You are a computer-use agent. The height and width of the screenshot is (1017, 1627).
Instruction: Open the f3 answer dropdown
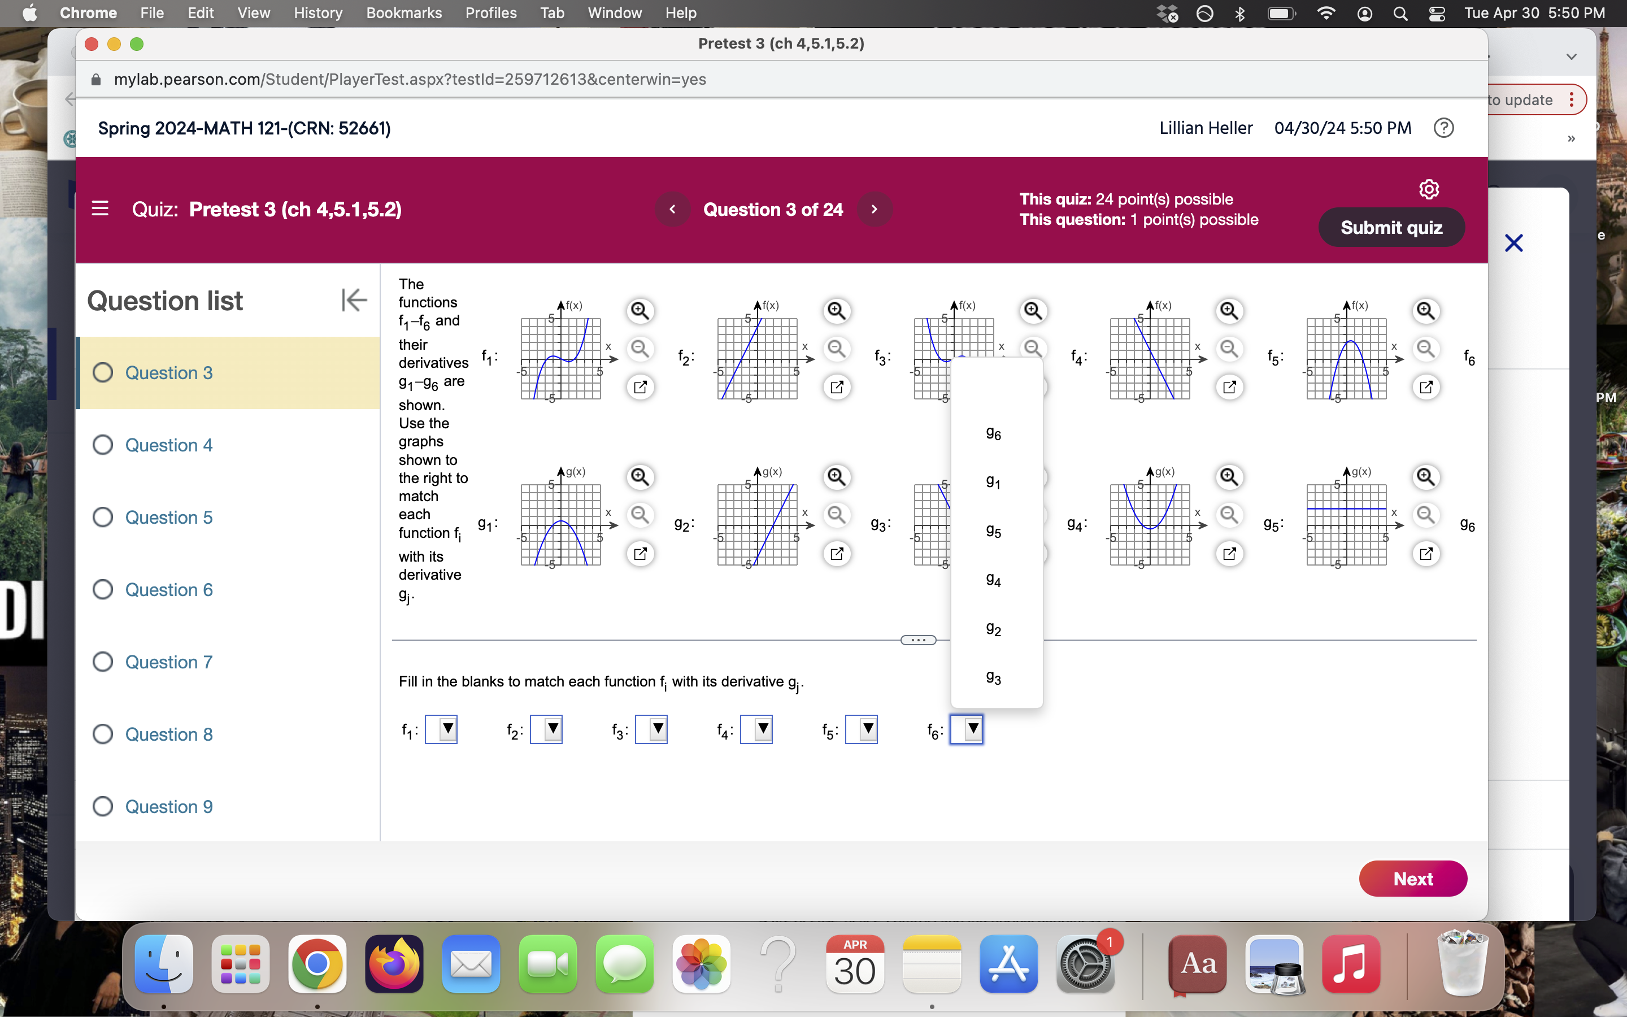coord(651,729)
